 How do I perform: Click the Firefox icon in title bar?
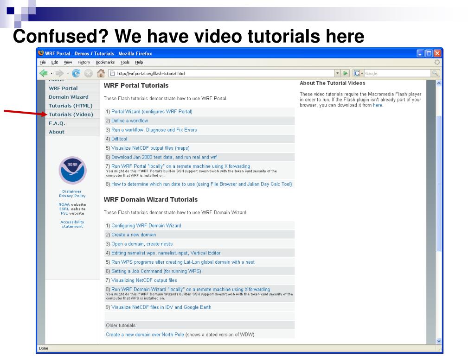point(41,53)
